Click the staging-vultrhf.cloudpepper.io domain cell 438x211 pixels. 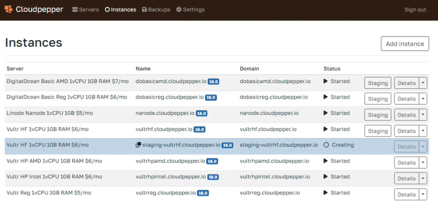[x=279, y=145]
